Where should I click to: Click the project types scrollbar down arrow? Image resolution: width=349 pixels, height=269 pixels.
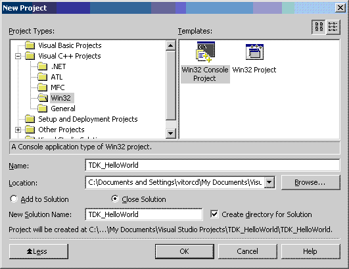coord(171,134)
